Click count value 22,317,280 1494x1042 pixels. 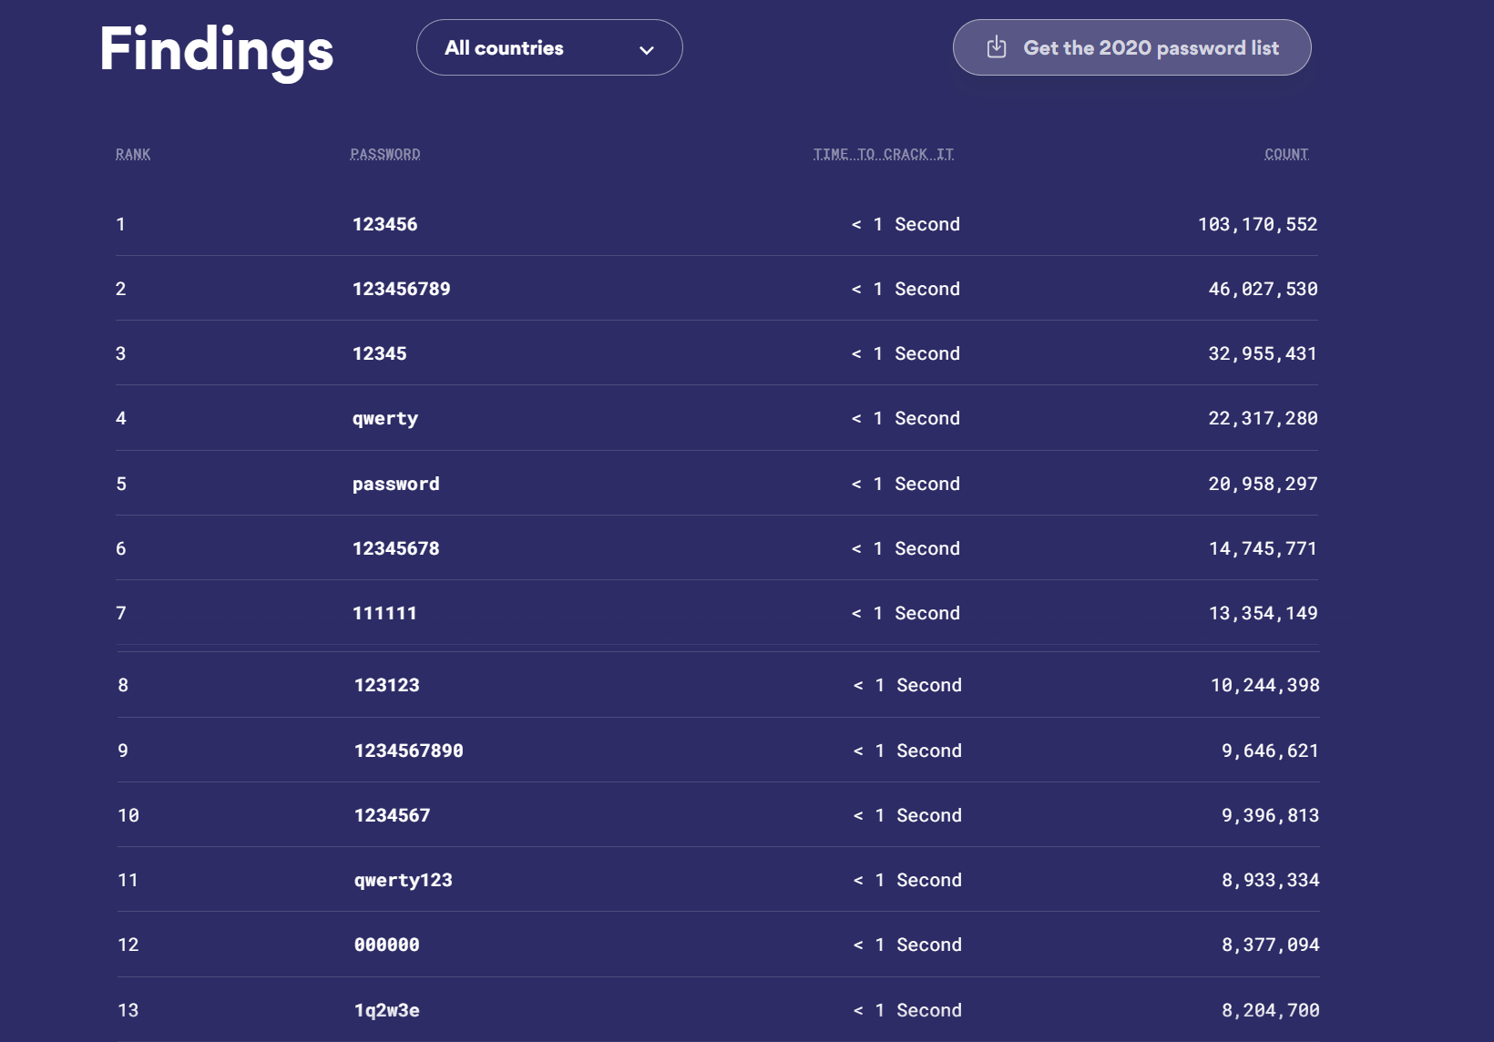pos(1264,418)
